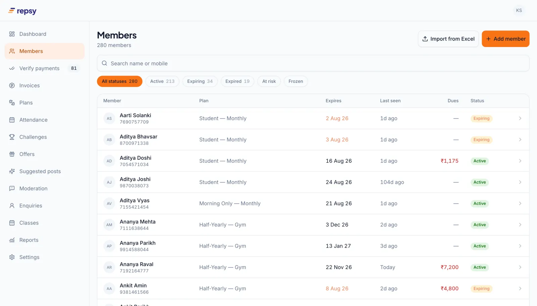Click the Offers gift icon
This screenshot has width=537, height=306.
click(x=12, y=154)
